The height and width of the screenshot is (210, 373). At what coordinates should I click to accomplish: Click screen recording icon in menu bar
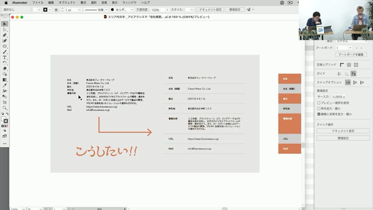(x=290, y=3)
